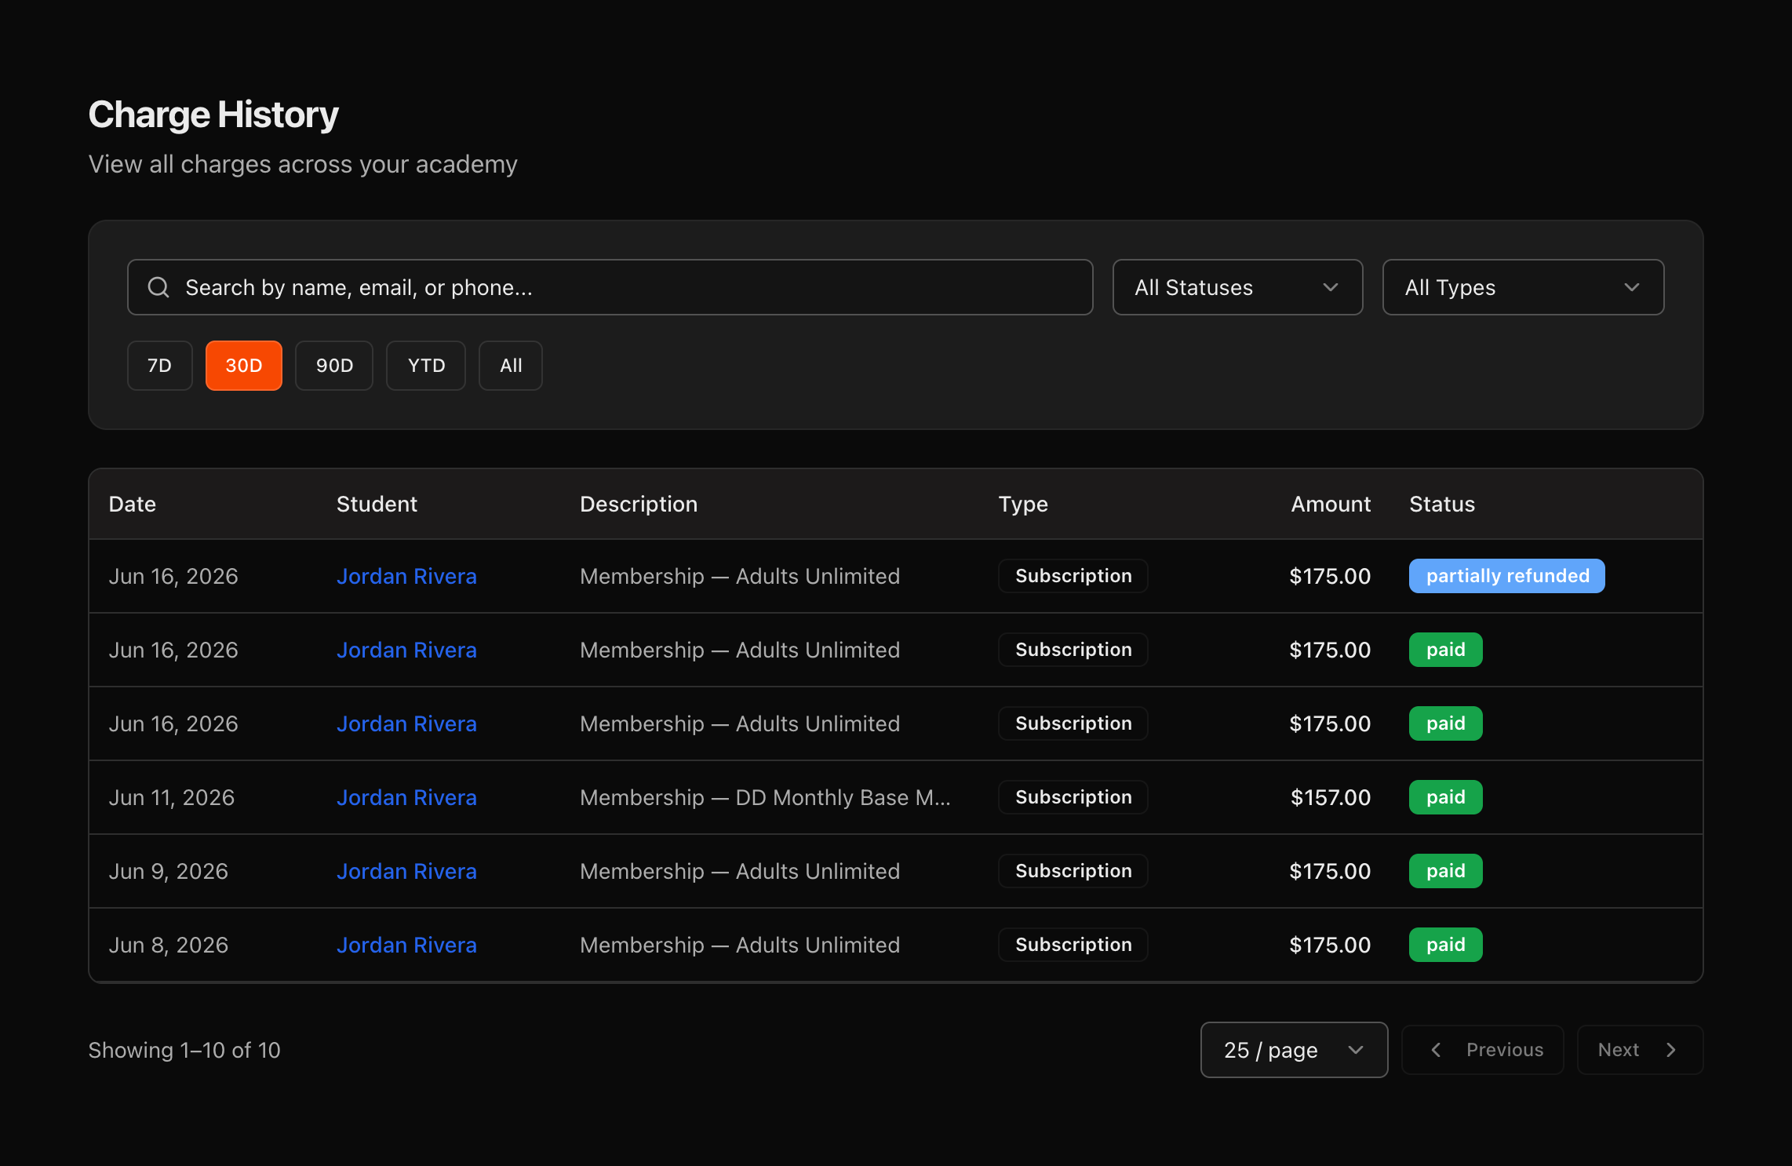Click the Jun 8, 2026 date cell

click(169, 945)
